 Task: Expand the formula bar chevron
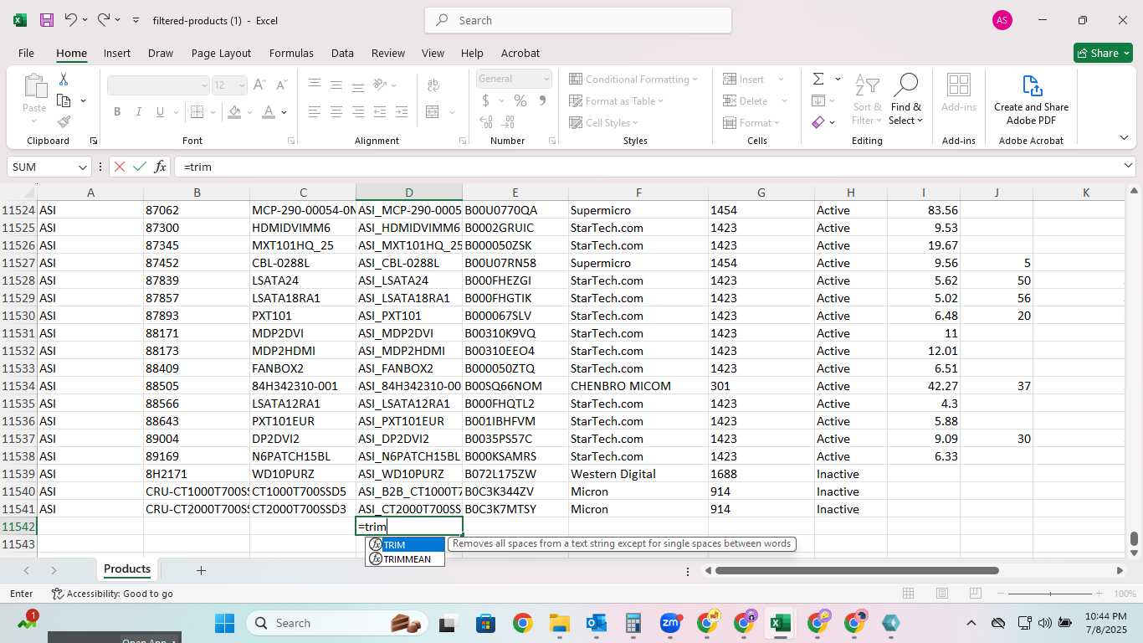[x=1128, y=166]
